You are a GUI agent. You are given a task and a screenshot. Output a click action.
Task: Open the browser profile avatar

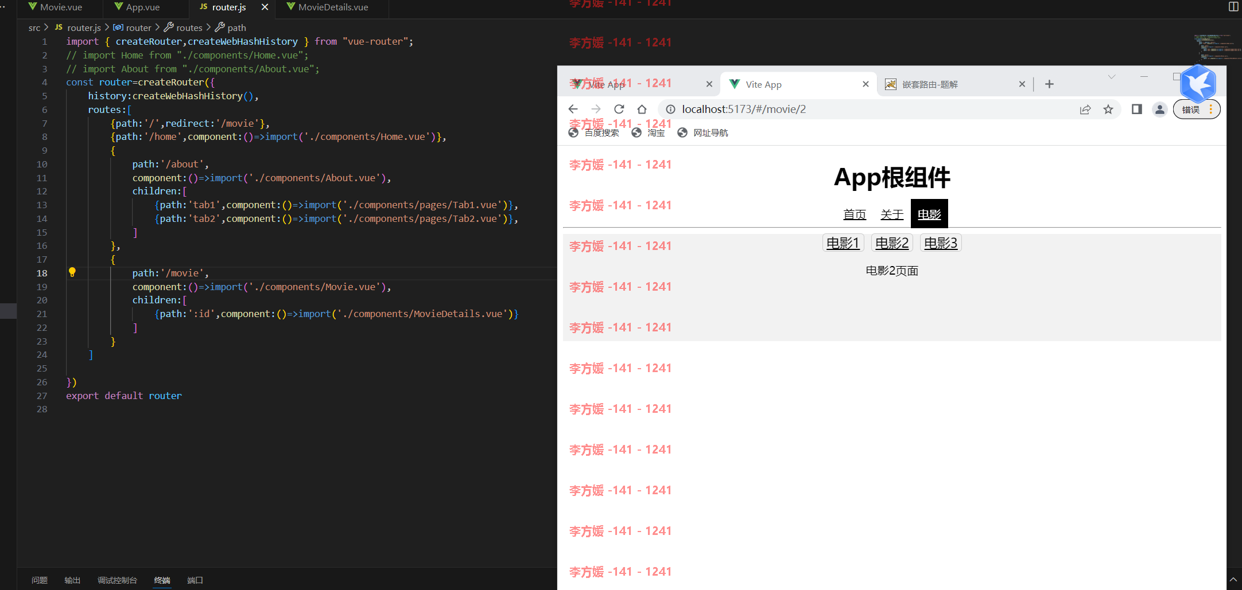pyautogui.click(x=1160, y=109)
